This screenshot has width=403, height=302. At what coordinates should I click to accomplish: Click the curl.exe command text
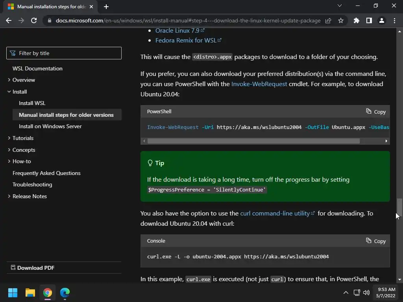click(x=238, y=256)
